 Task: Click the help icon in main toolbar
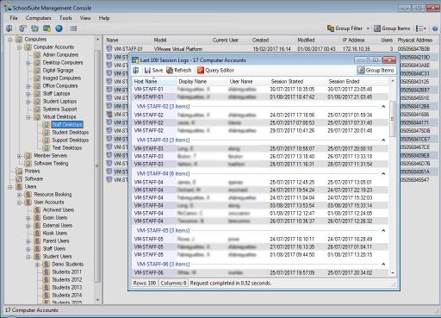(435, 28)
